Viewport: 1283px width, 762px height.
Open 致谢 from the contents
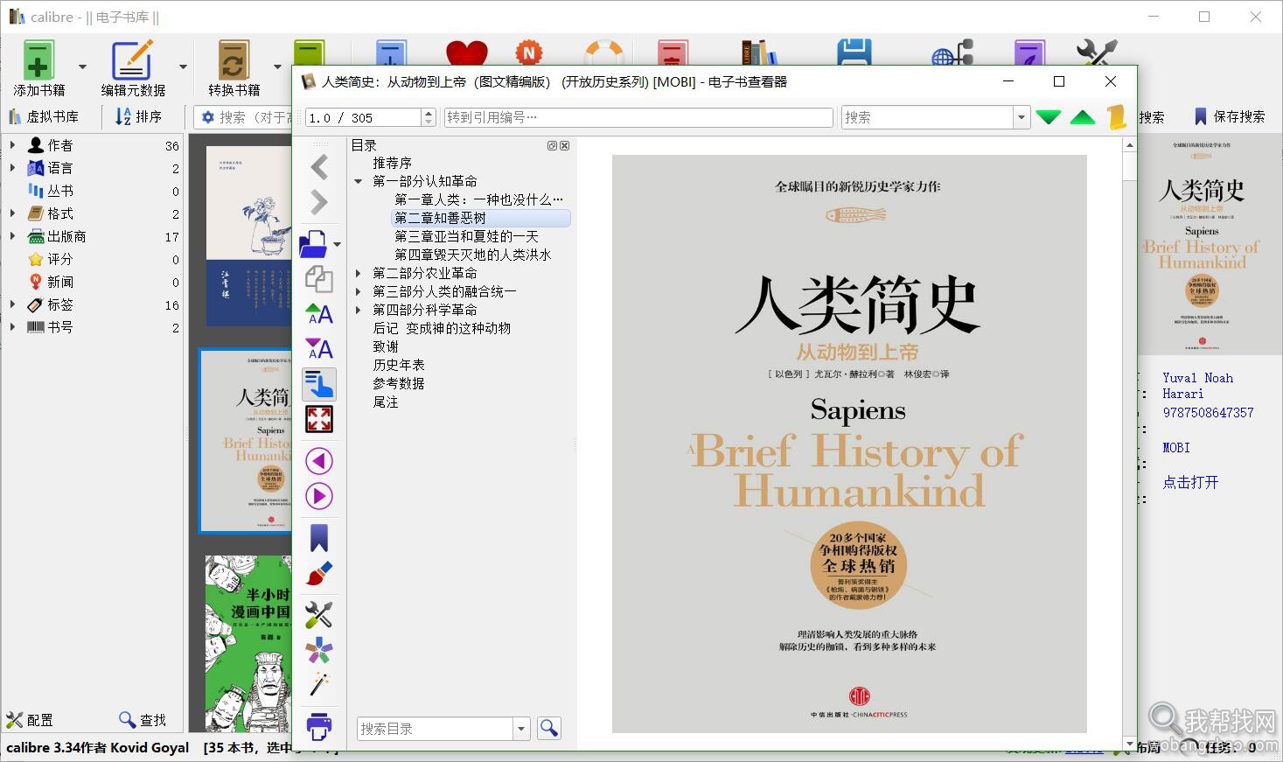click(x=385, y=346)
